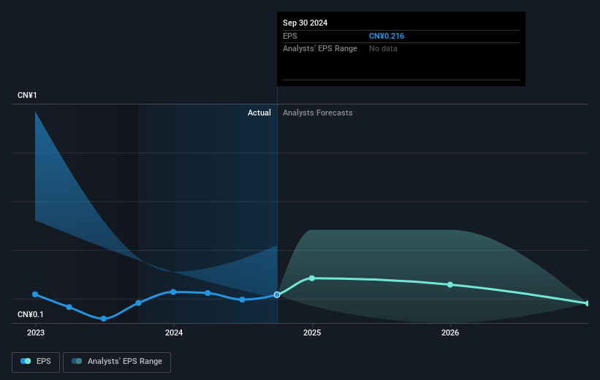
Task: Click the Actual section label
Action: click(259, 113)
